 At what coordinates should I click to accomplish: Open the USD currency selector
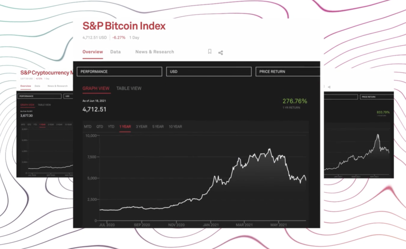pyautogui.click(x=209, y=71)
